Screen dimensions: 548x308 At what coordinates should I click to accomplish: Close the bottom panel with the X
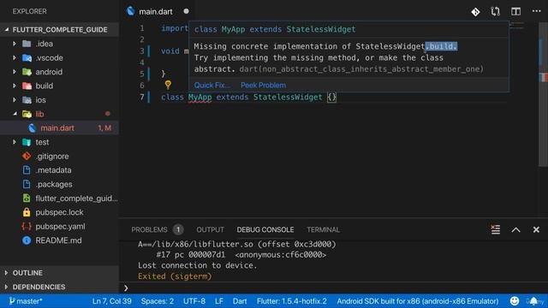point(536,230)
